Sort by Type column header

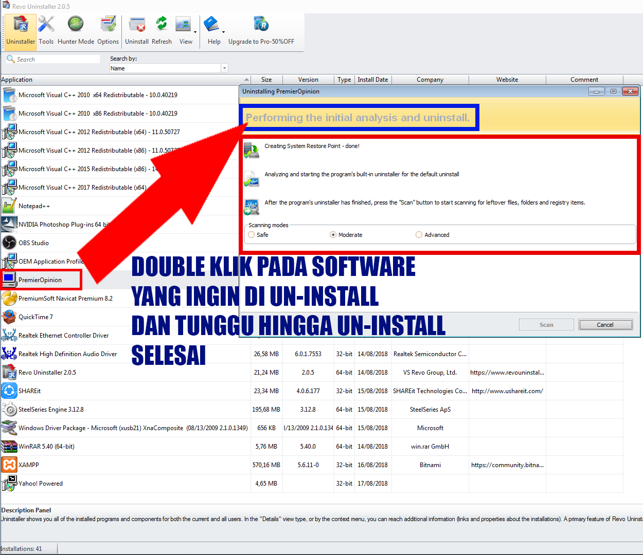point(344,80)
